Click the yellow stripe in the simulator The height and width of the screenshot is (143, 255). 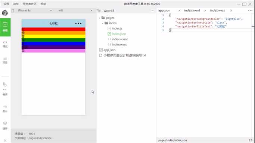(53, 36)
